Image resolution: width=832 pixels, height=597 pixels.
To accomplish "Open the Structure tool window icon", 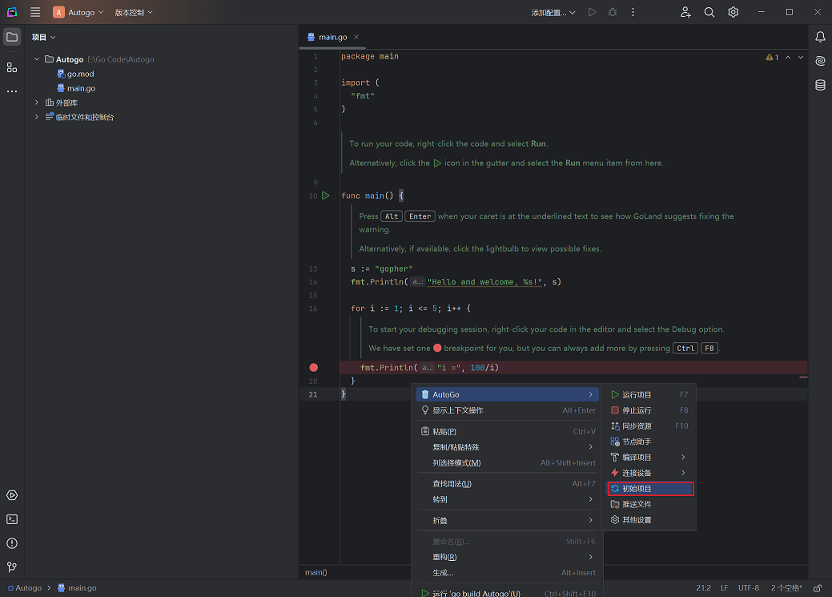I will tap(12, 67).
